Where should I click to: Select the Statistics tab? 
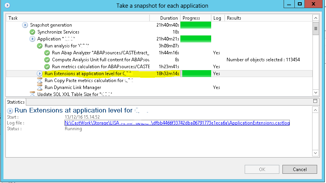point(16,102)
